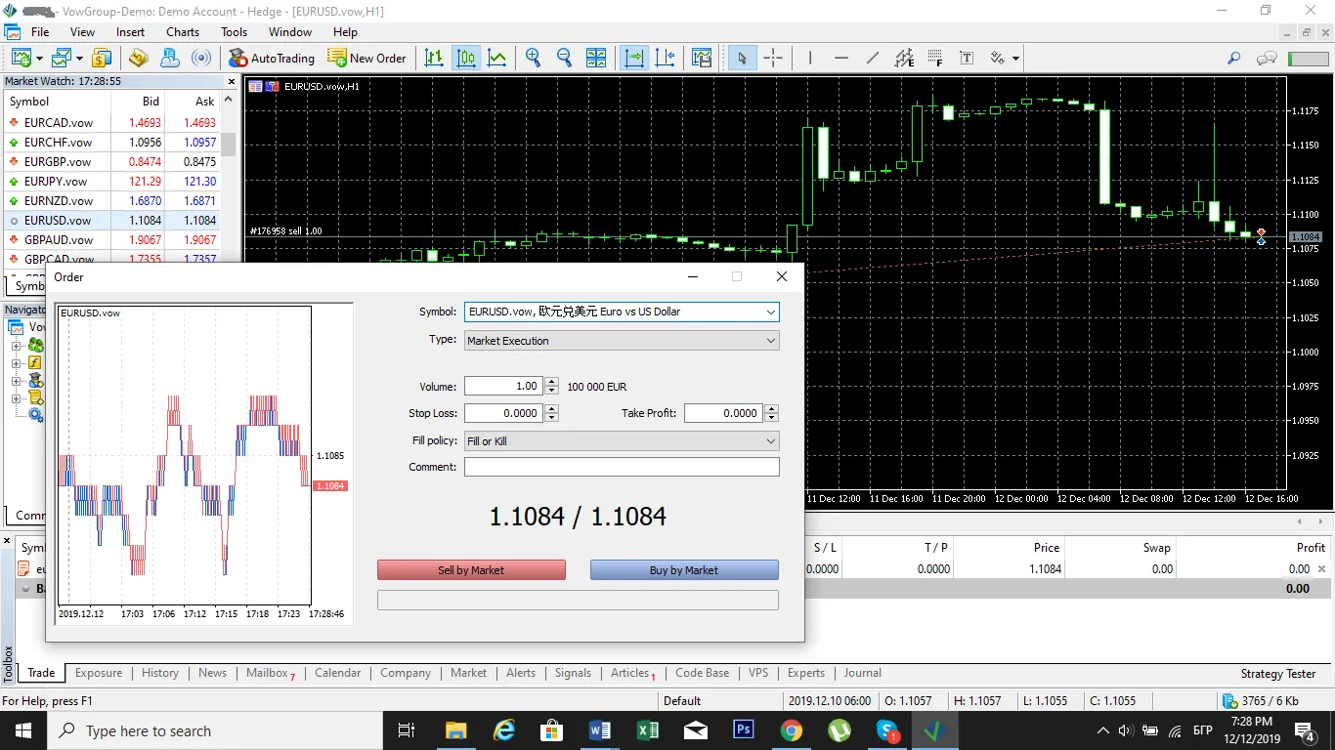The image size is (1335, 750).
Task: Open the Charts menu
Action: pos(183,32)
